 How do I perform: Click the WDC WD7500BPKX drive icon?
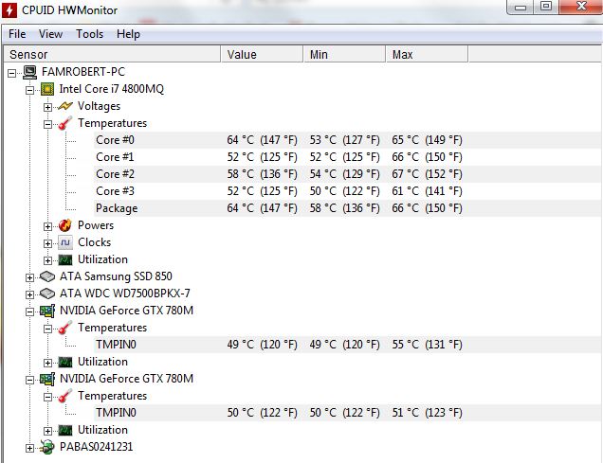coord(47,294)
